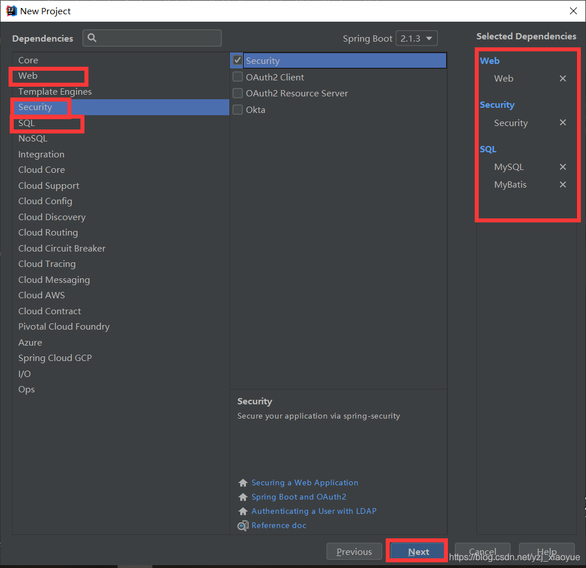The width and height of the screenshot is (586, 568).
Task: Click the magnifier icon in the search box
Action: 92,38
